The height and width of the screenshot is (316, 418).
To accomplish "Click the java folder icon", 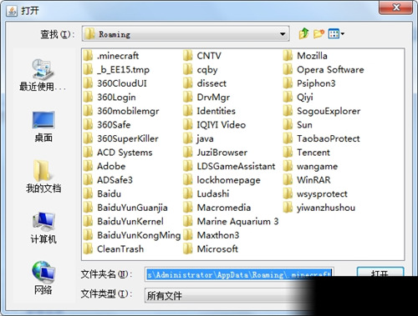I will pos(188,138).
